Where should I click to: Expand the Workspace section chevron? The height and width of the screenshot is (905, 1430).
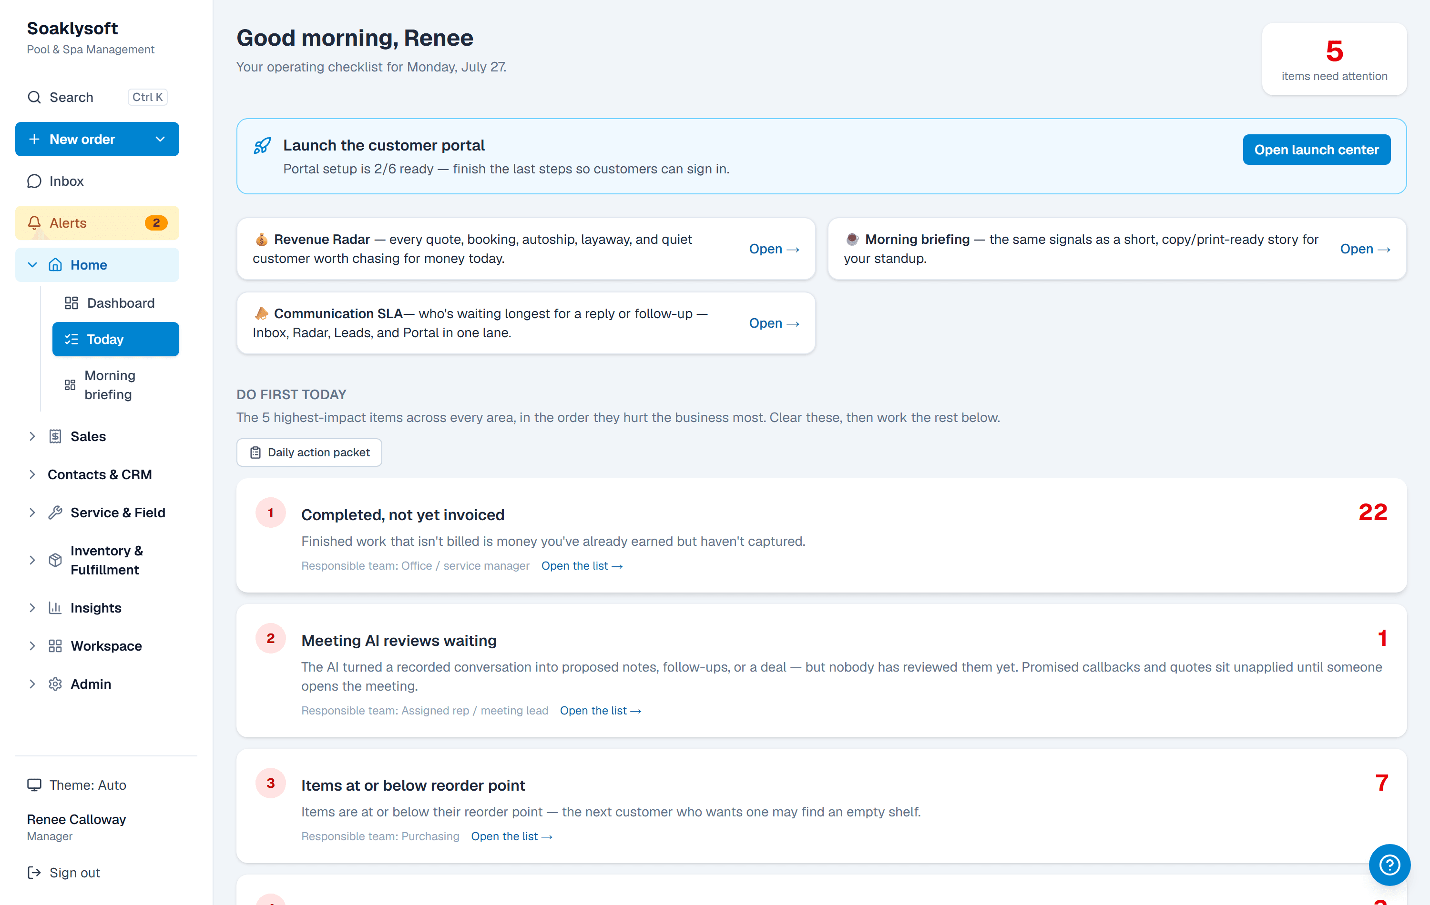point(33,646)
